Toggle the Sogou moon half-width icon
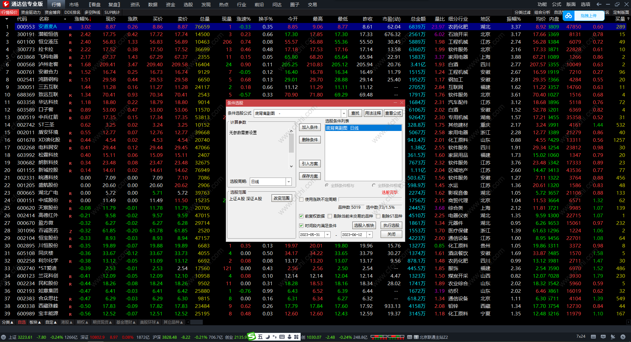The height and width of the screenshot is (342, 631). pos(268,337)
